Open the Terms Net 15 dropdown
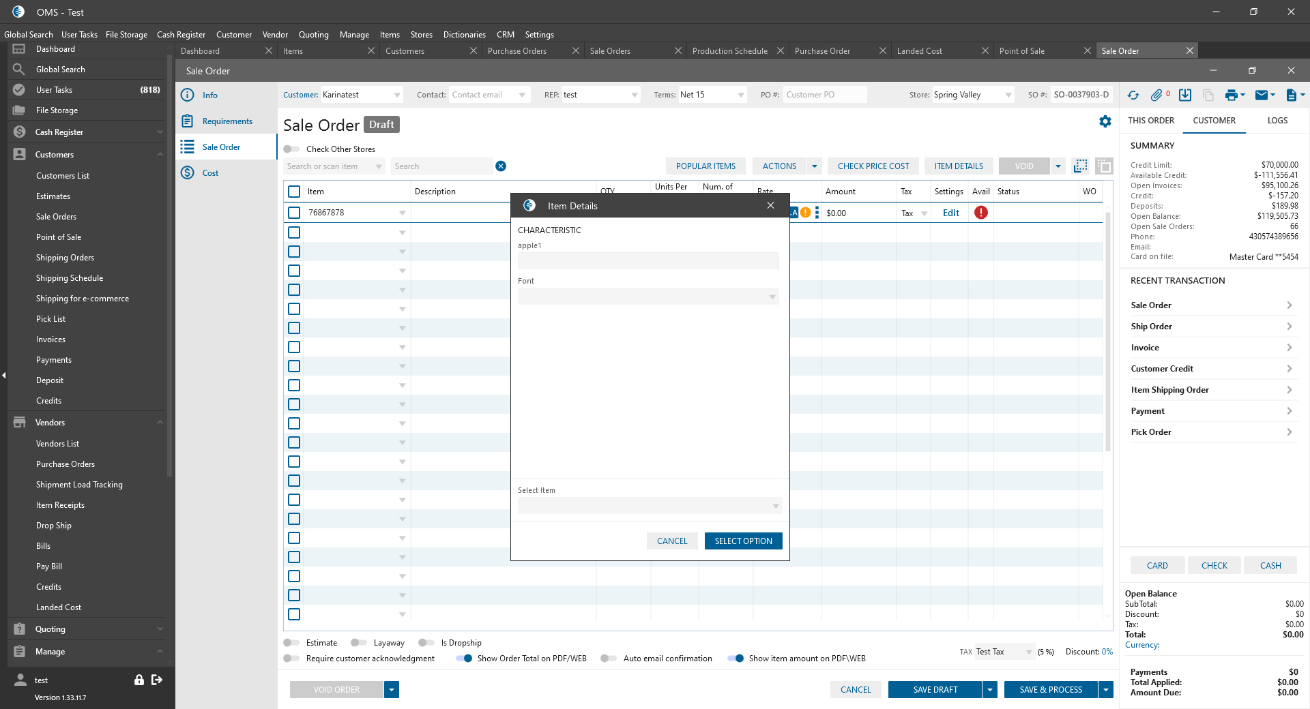 (x=741, y=95)
